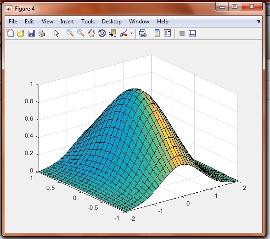The image size is (270, 239).
Task: Click the dock figure arrow in the menu bar
Action: (x=258, y=22)
